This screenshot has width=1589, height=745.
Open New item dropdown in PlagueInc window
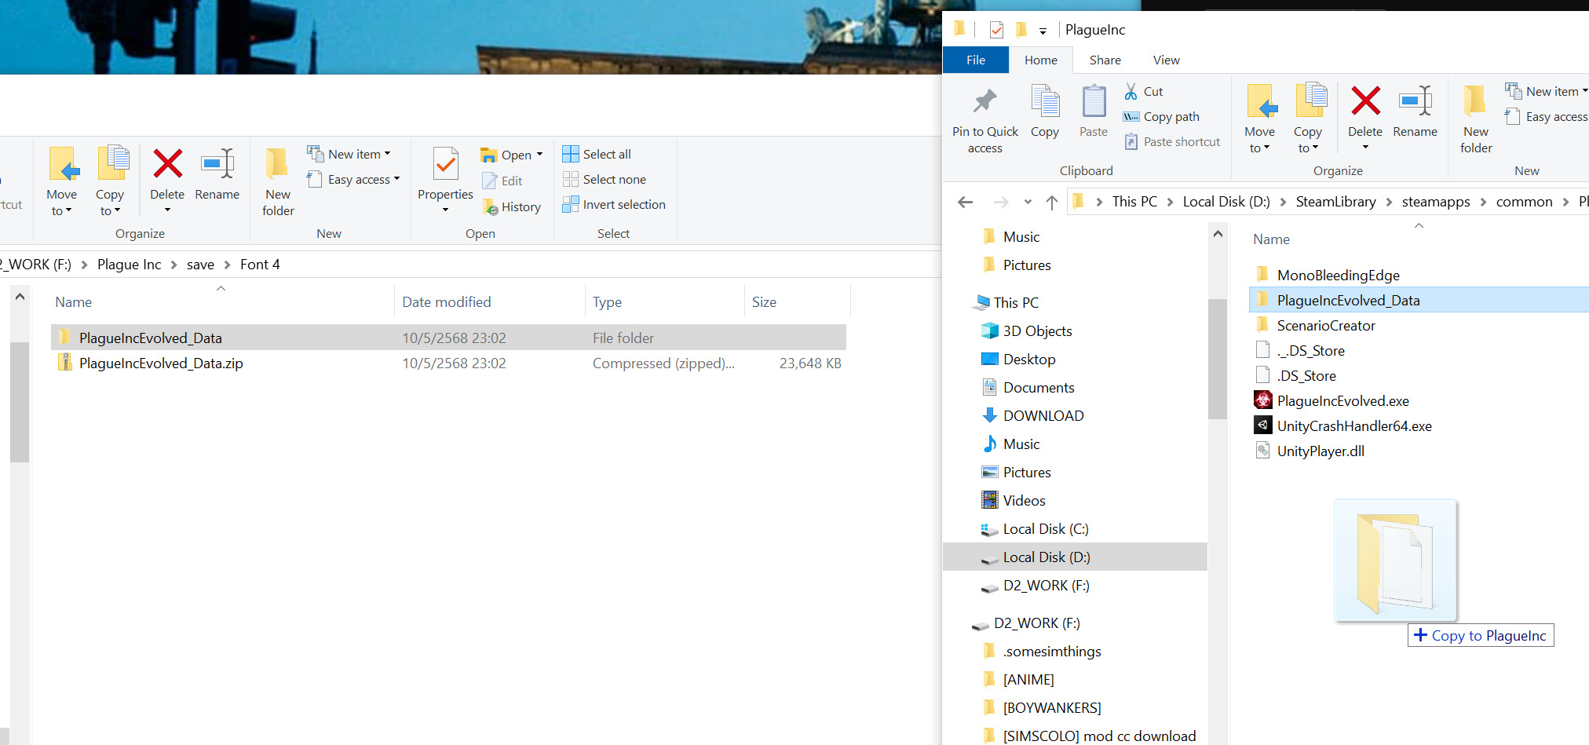pos(1546,91)
